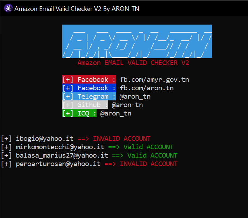Click the Telegram handle @aron_tn
This screenshot has height=218, width=248.
[x=135, y=97]
